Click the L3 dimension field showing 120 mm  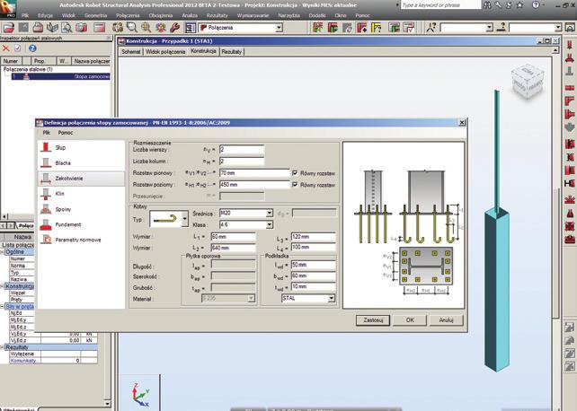click(314, 237)
